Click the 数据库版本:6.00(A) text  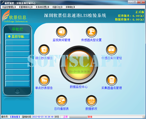tap(129, 20)
